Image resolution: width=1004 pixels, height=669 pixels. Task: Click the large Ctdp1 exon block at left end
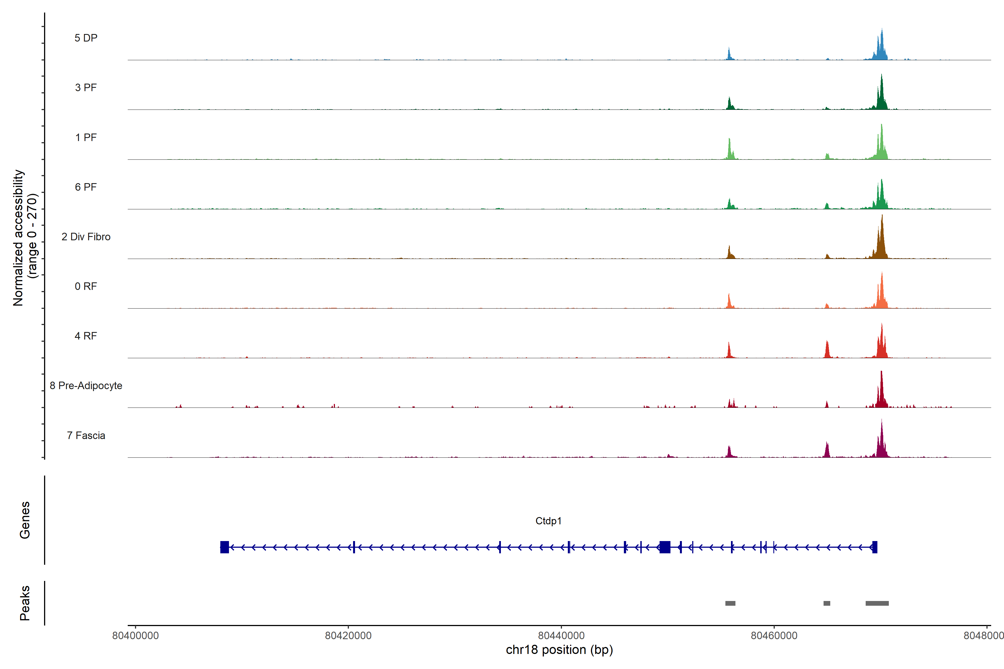click(x=225, y=547)
